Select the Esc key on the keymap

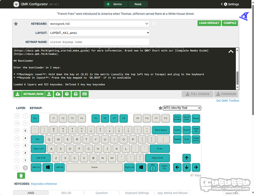pos(35,118)
